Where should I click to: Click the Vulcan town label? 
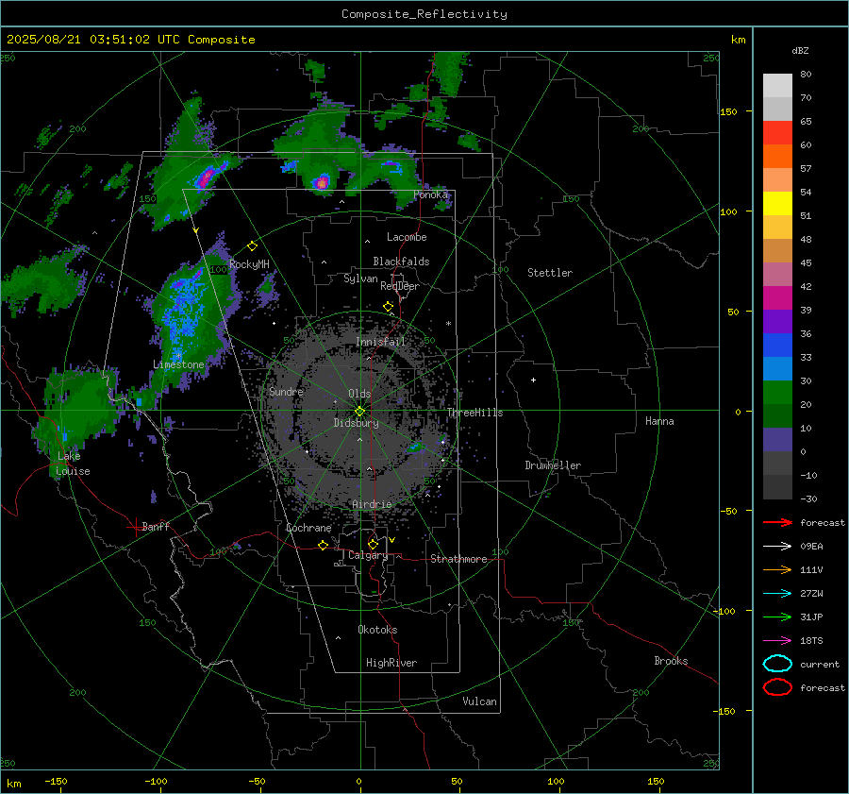[479, 701]
